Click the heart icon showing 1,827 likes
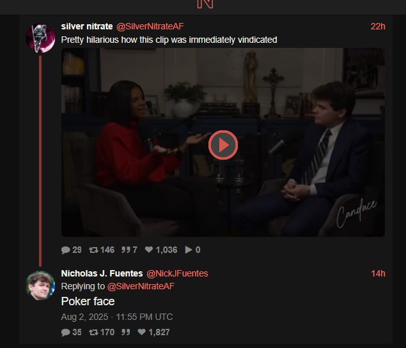The image size is (406, 348). coord(142,331)
